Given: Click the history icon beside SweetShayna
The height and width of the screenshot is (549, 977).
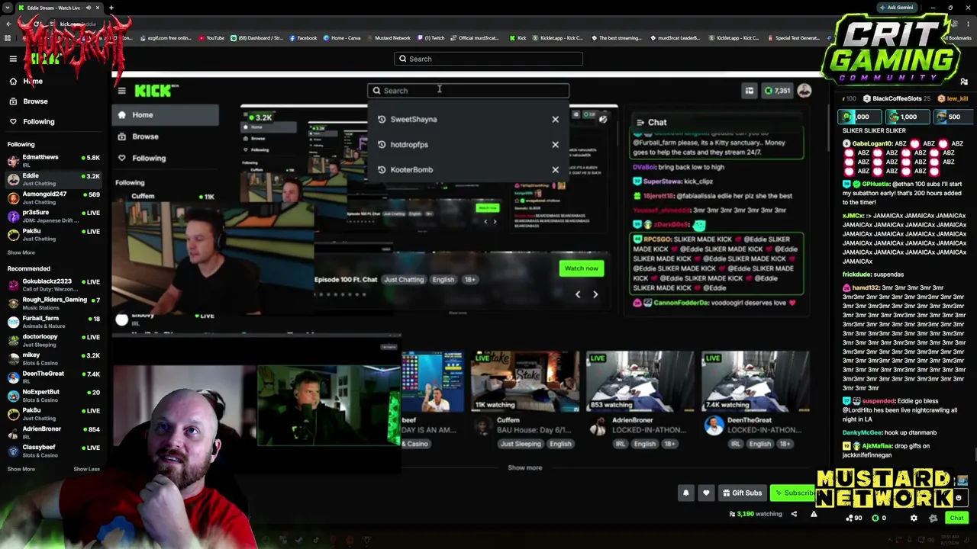Looking at the screenshot, I should 382,120.
